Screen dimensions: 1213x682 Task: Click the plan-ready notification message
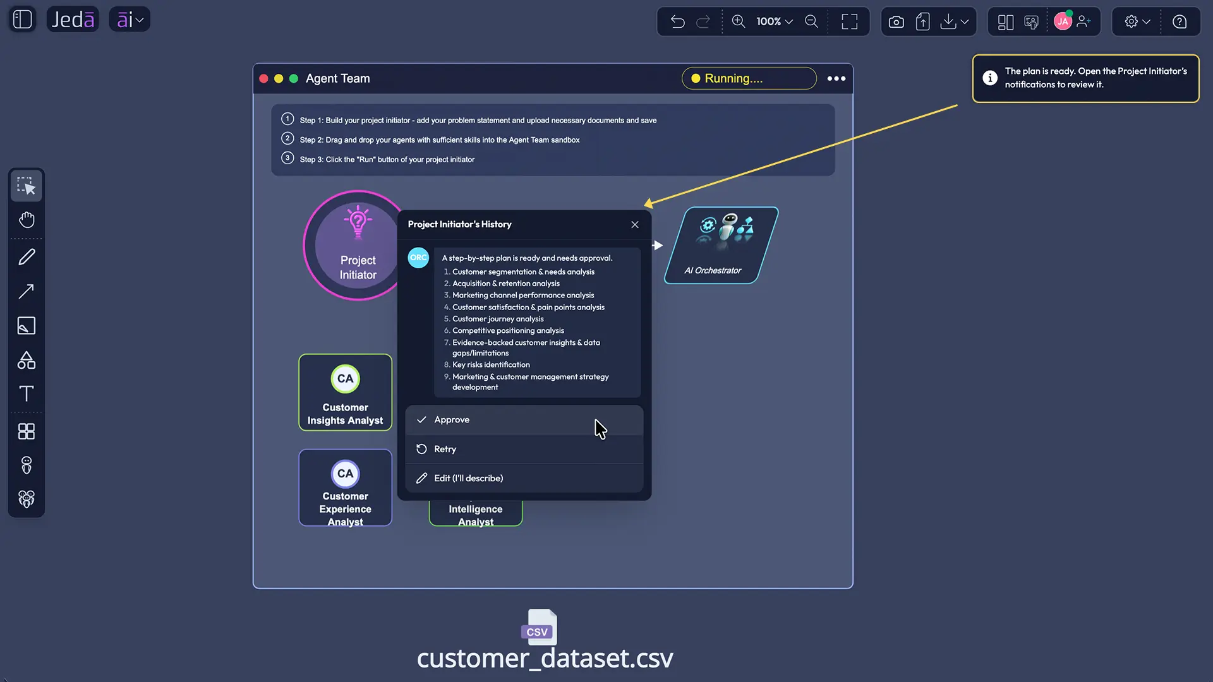[1086, 78]
